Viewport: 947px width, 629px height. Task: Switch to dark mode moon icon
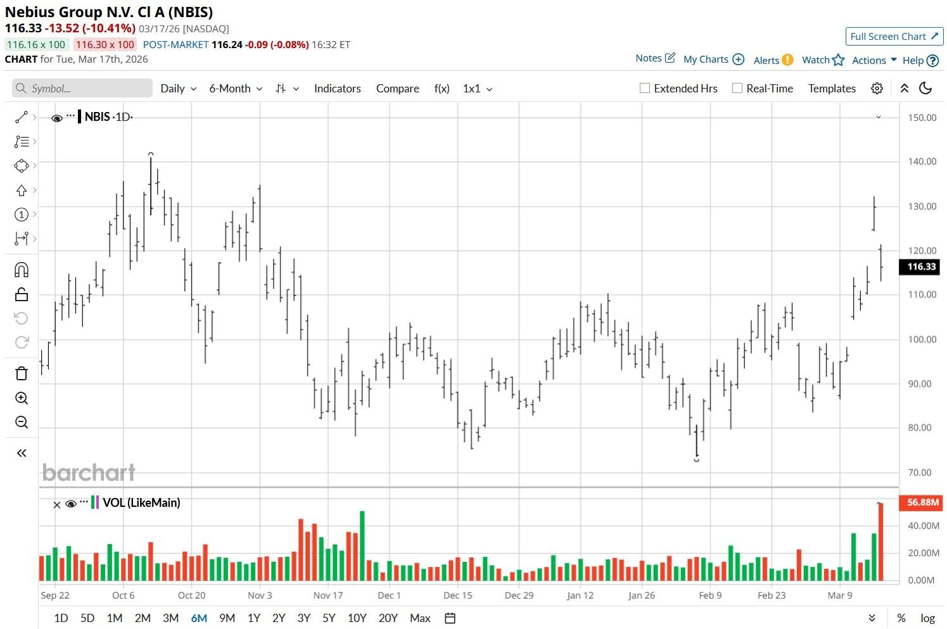tap(926, 89)
